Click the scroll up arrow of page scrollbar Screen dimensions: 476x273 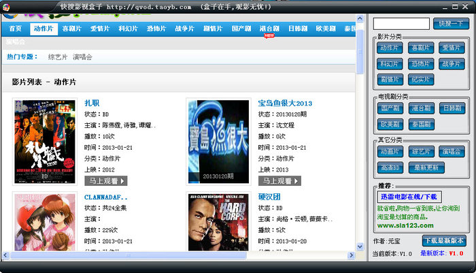click(360, 18)
